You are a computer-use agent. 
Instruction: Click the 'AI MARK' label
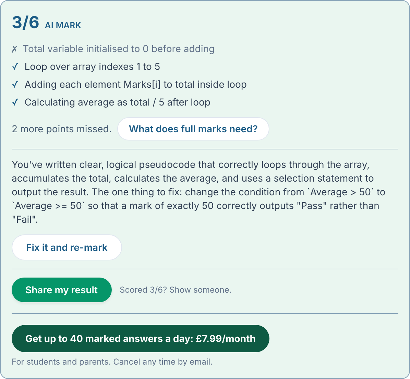pos(63,25)
